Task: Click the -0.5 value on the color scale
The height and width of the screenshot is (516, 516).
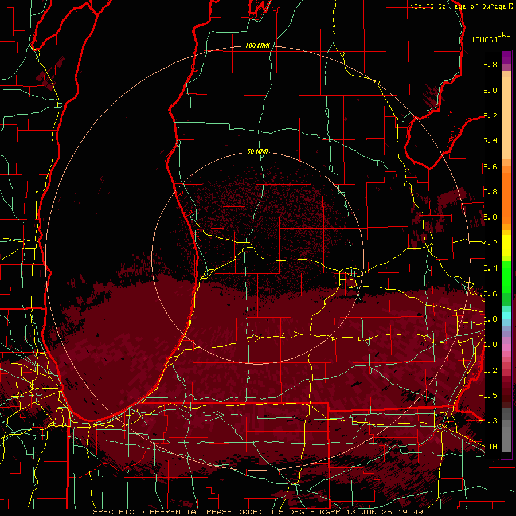Action: 488,396
